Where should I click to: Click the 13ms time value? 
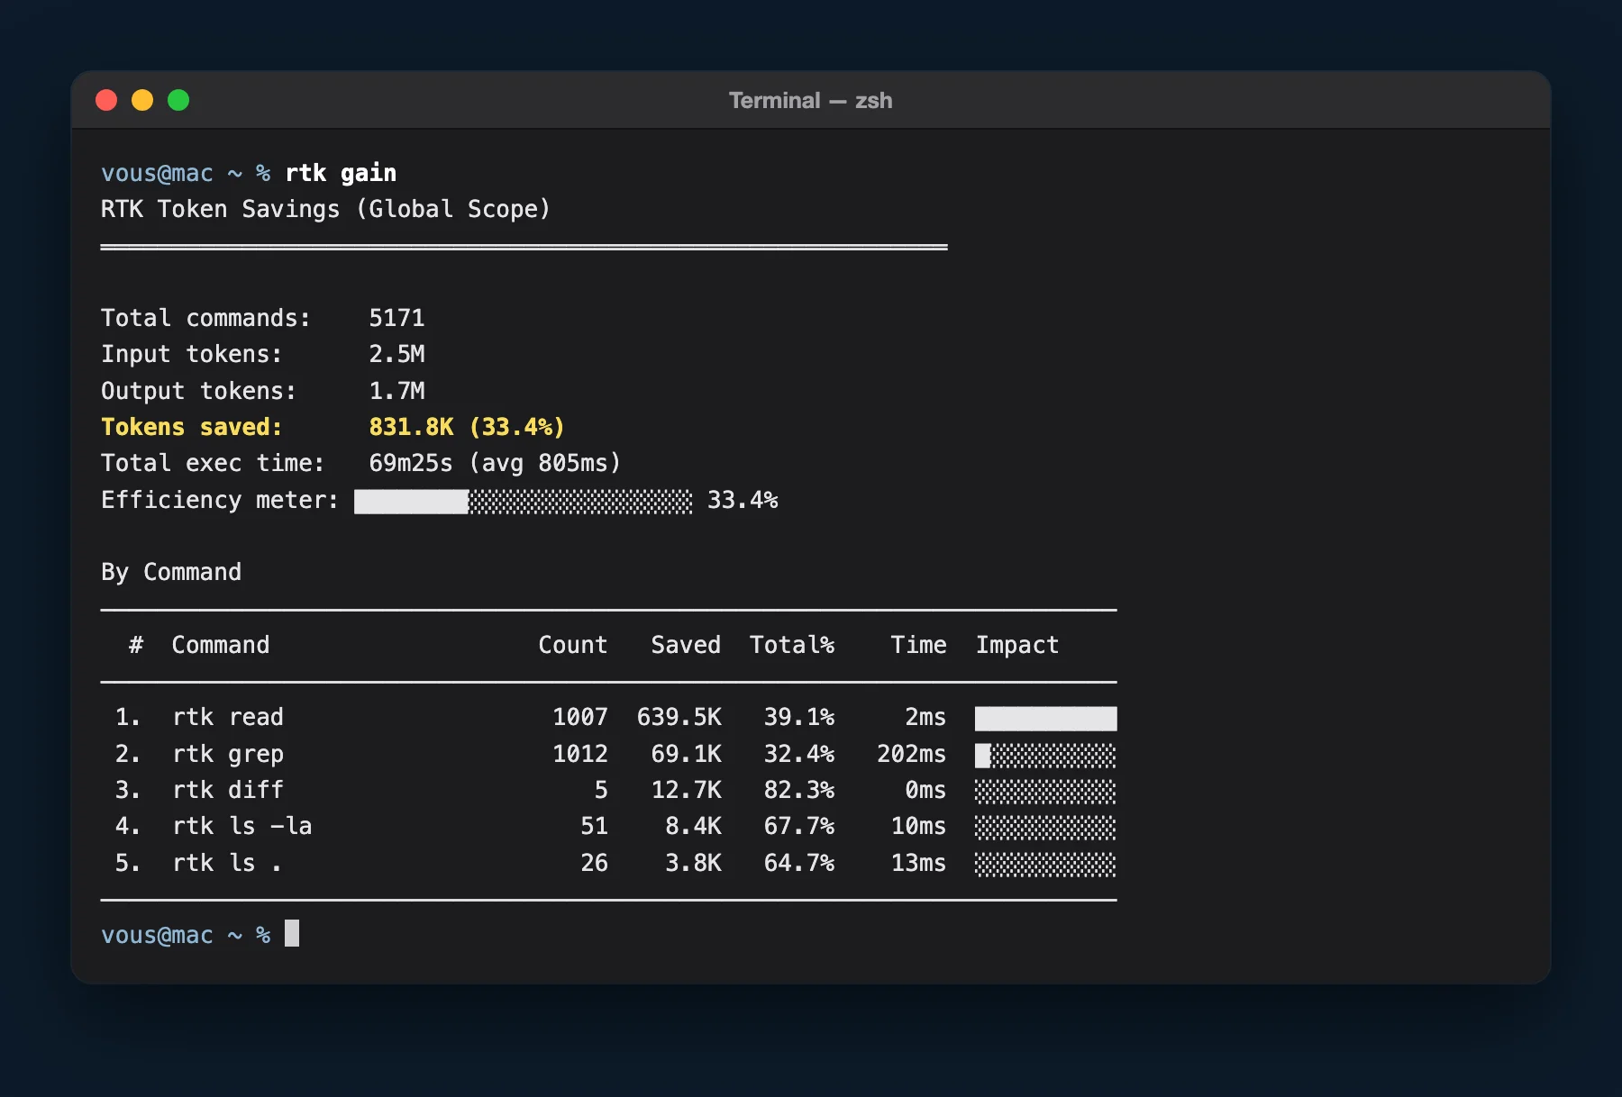click(918, 863)
